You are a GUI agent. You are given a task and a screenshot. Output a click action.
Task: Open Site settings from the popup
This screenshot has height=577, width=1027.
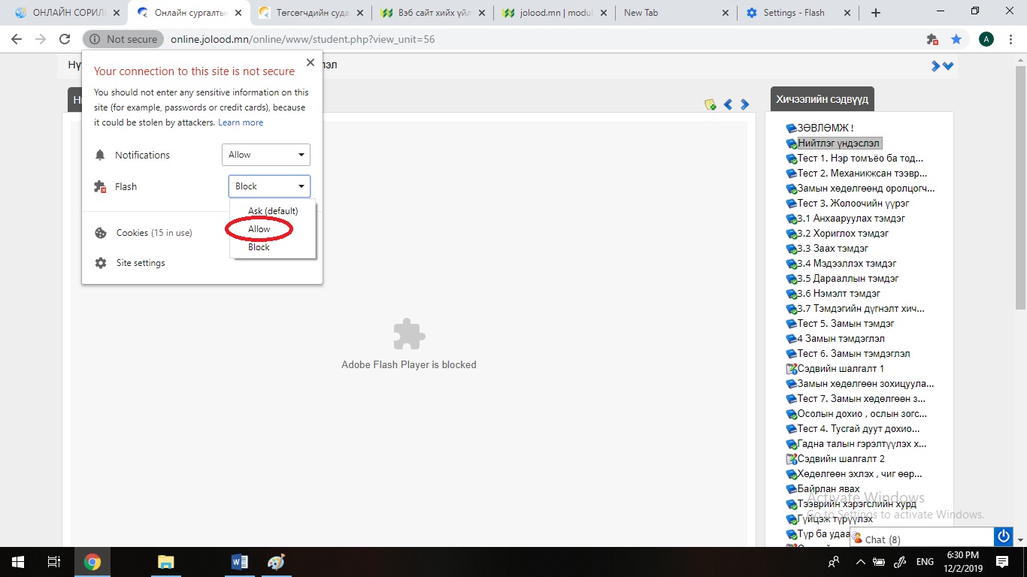pyautogui.click(x=141, y=263)
